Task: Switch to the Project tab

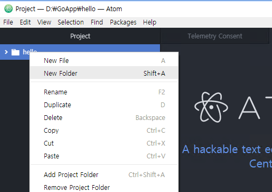Action: pos(80,36)
